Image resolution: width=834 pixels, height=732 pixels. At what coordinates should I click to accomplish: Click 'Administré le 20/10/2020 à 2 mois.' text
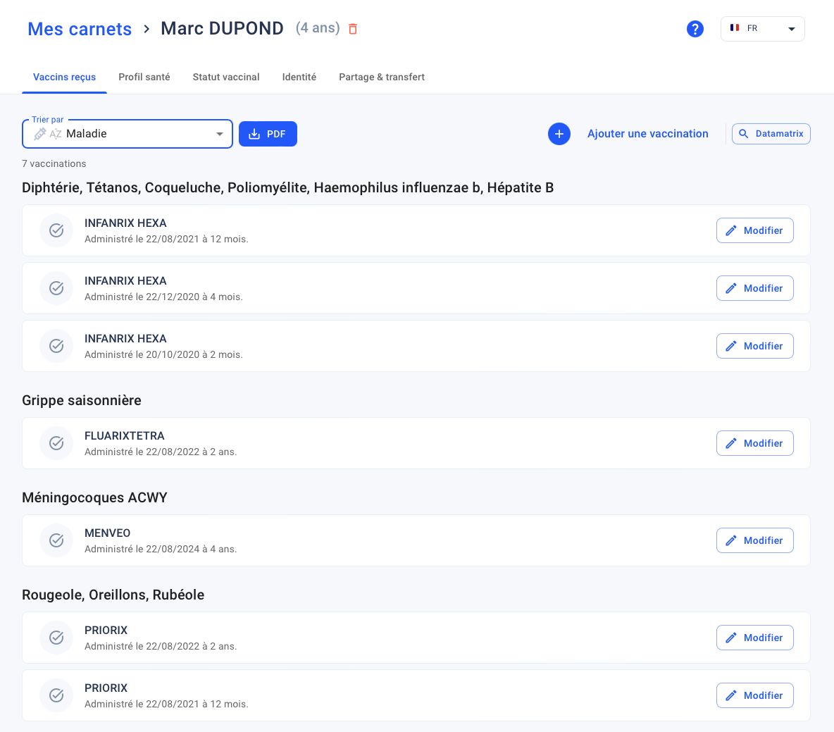163,355
